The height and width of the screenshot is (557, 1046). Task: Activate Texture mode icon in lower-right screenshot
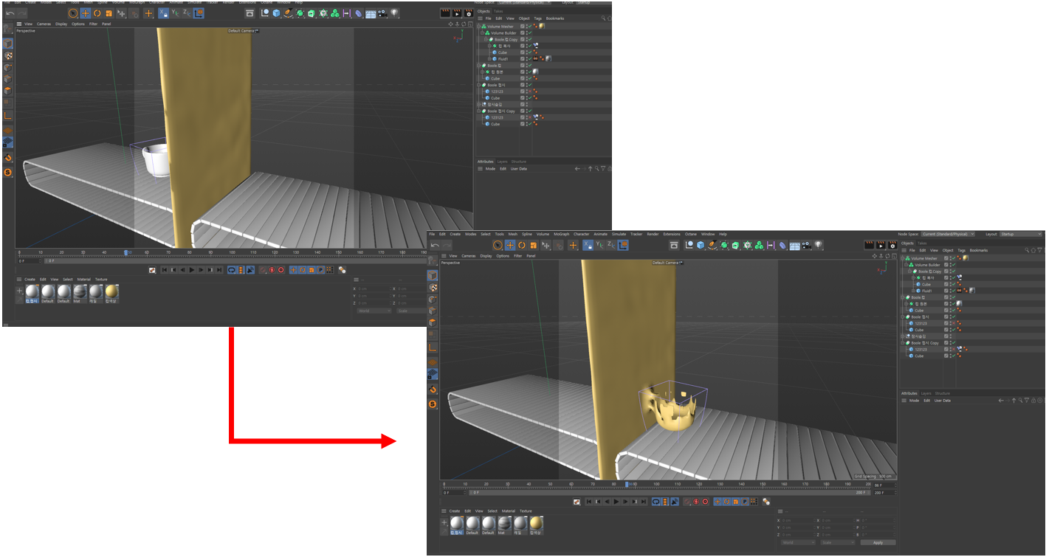point(433,287)
